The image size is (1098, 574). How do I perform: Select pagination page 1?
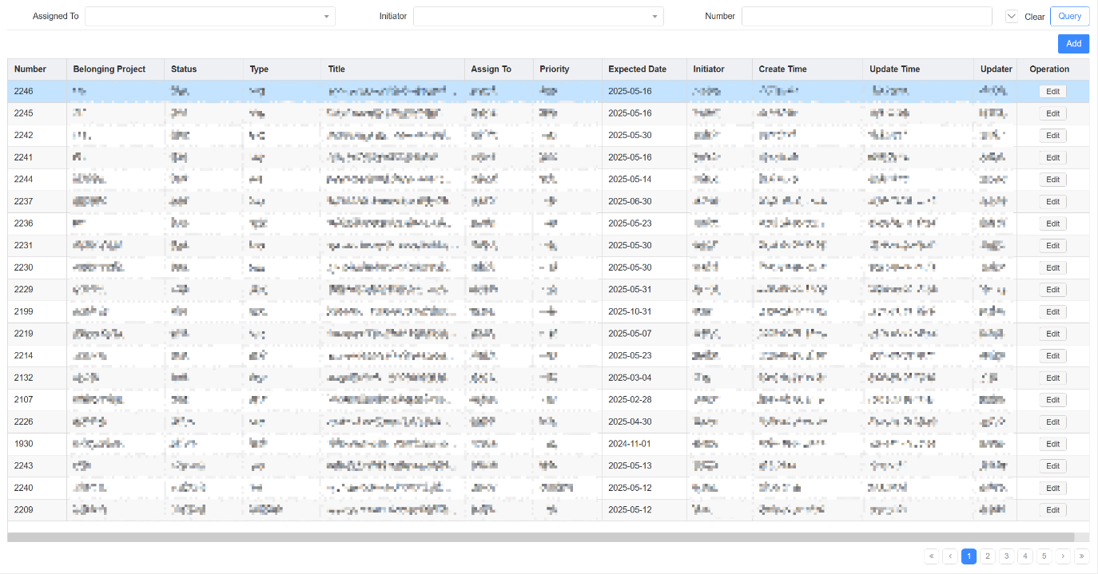point(969,556)
